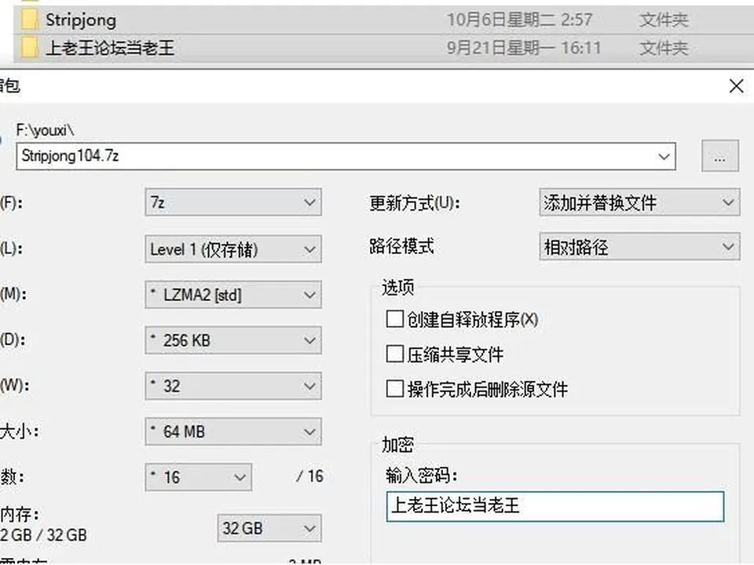Image resolution: width=754 pixels, height=565 pixels.
Task: Open the LZMA2 [std] method dropdown
Action: 233,295
